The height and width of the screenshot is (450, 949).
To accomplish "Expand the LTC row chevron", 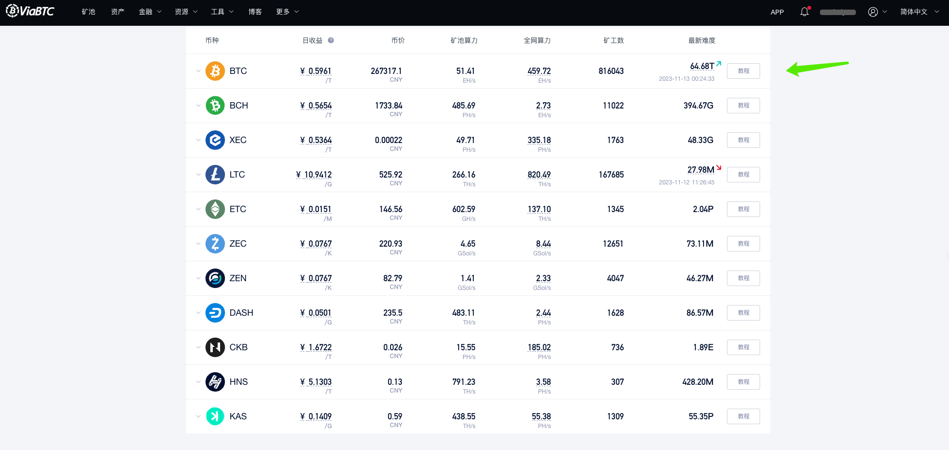I will point(198,175).
